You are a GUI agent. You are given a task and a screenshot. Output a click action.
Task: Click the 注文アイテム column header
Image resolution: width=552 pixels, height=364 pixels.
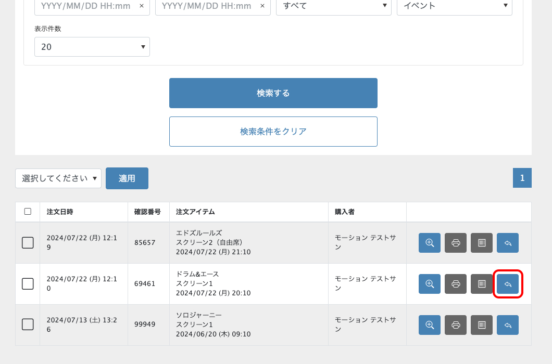click(x=195, y=212)
